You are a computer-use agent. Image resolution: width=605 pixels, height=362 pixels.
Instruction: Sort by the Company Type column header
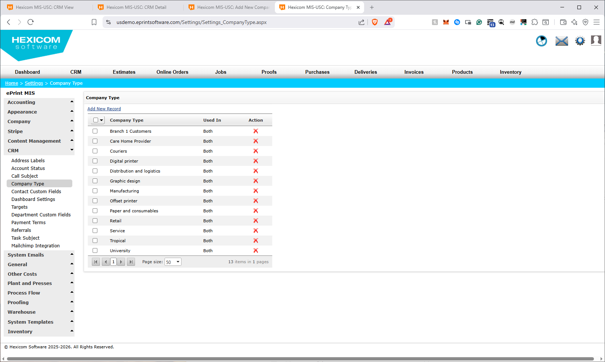[127, 120]
